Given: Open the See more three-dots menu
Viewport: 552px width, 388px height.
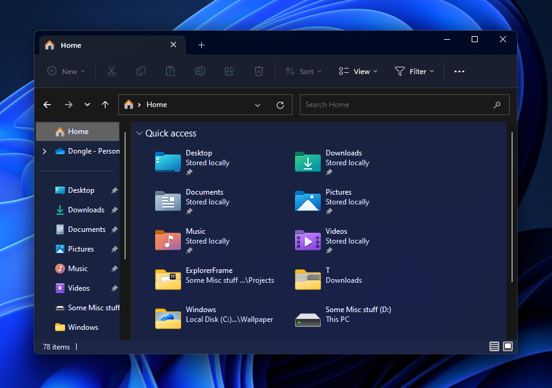Looking at the screenshot, I should (459, 71).
